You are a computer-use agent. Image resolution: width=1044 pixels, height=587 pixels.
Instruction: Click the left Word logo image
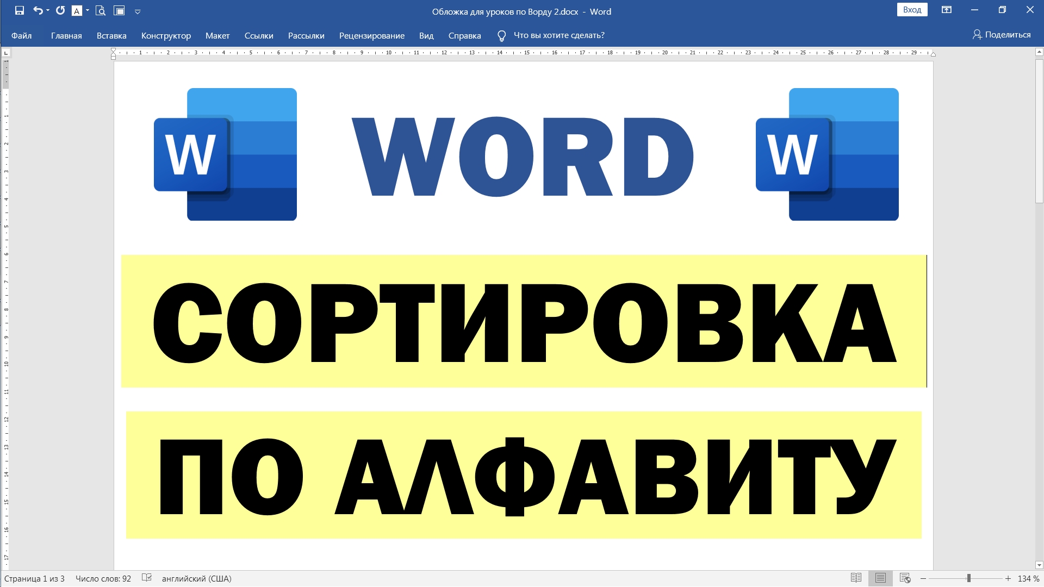pos(225,154)
